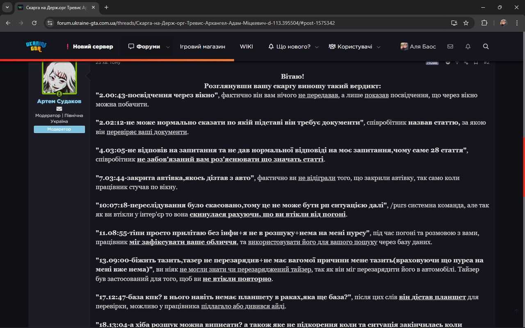Open Артем Судаков's profile name link
This screenshot has height=328, width=525.
59,101
